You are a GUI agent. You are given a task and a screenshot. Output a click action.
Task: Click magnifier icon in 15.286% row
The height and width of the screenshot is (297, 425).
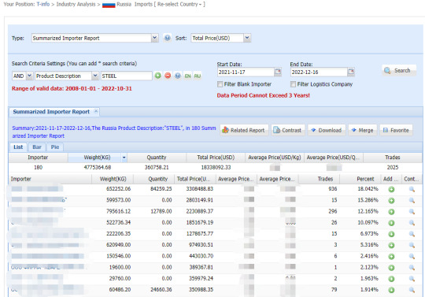(x=412, y=200)
